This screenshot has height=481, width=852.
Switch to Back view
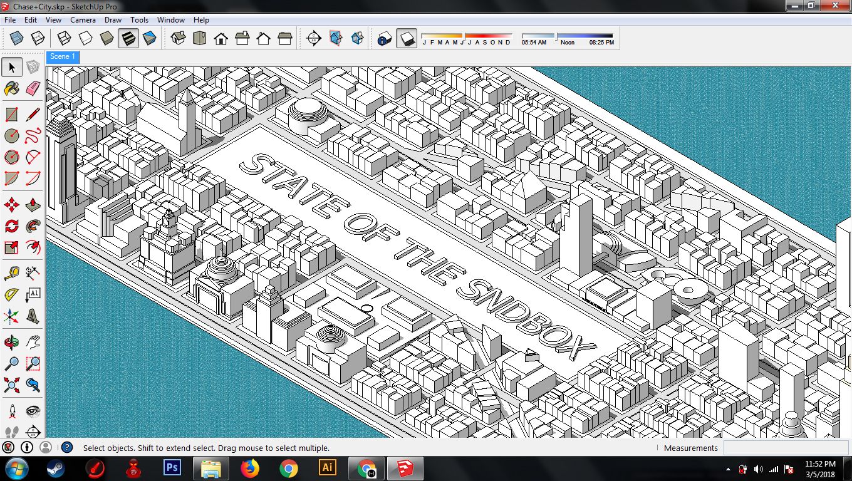[264, 39]
